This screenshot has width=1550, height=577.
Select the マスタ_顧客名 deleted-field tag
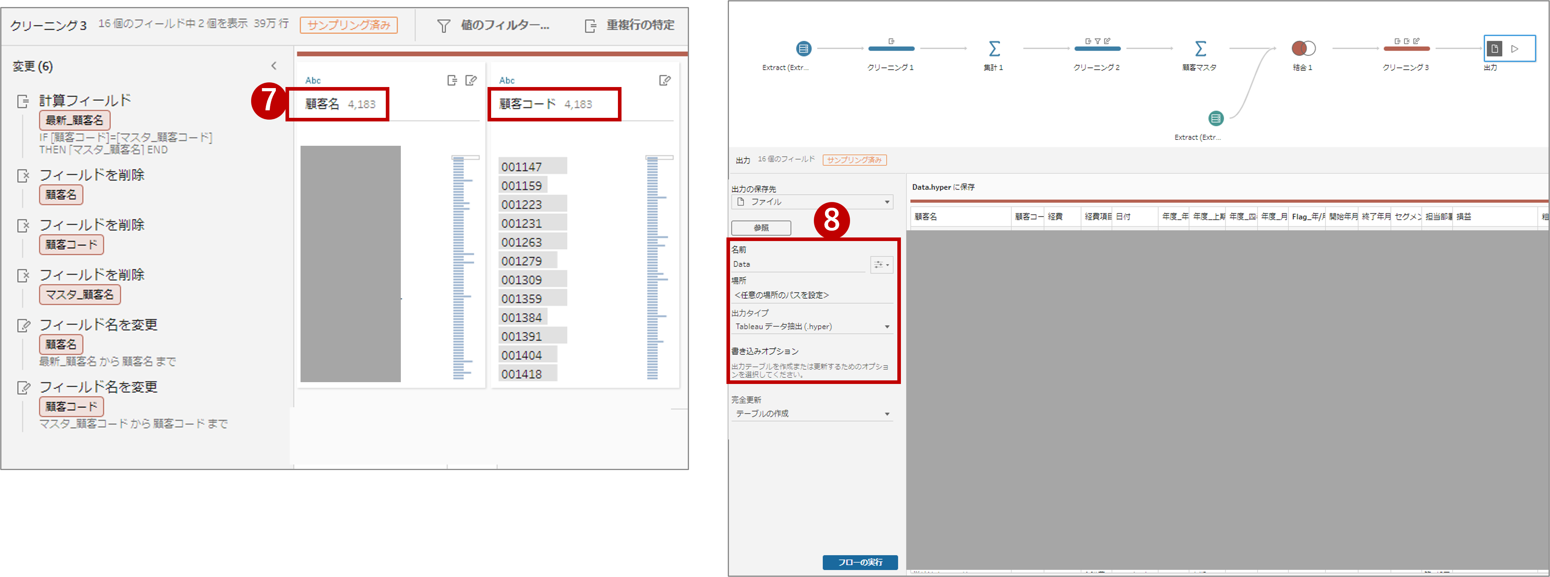(80, 295)
